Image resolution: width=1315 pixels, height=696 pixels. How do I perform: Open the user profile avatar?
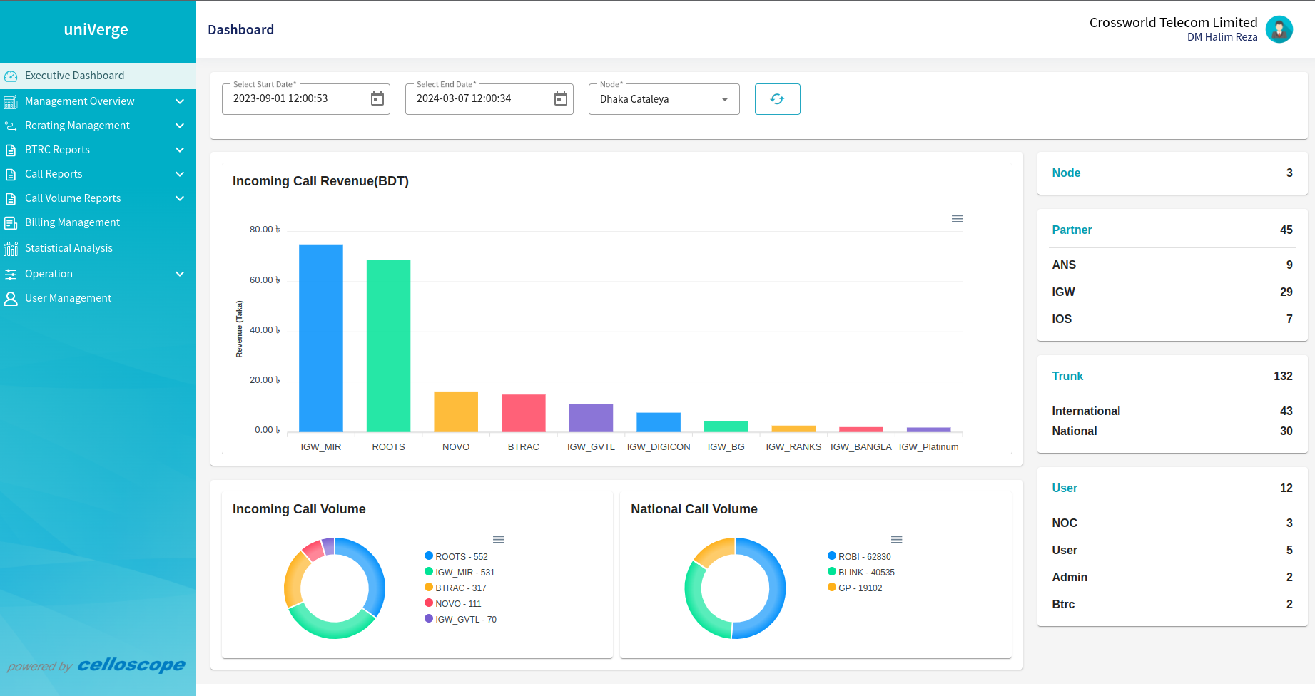1279,29
